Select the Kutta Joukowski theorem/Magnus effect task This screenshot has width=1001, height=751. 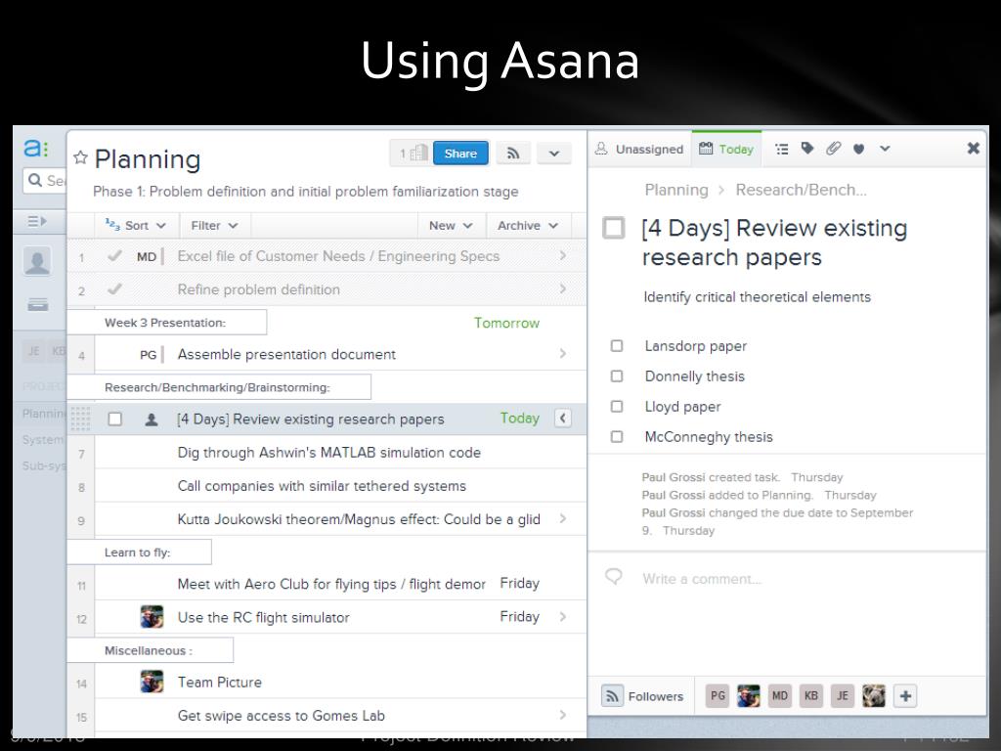tap(359, 519)
